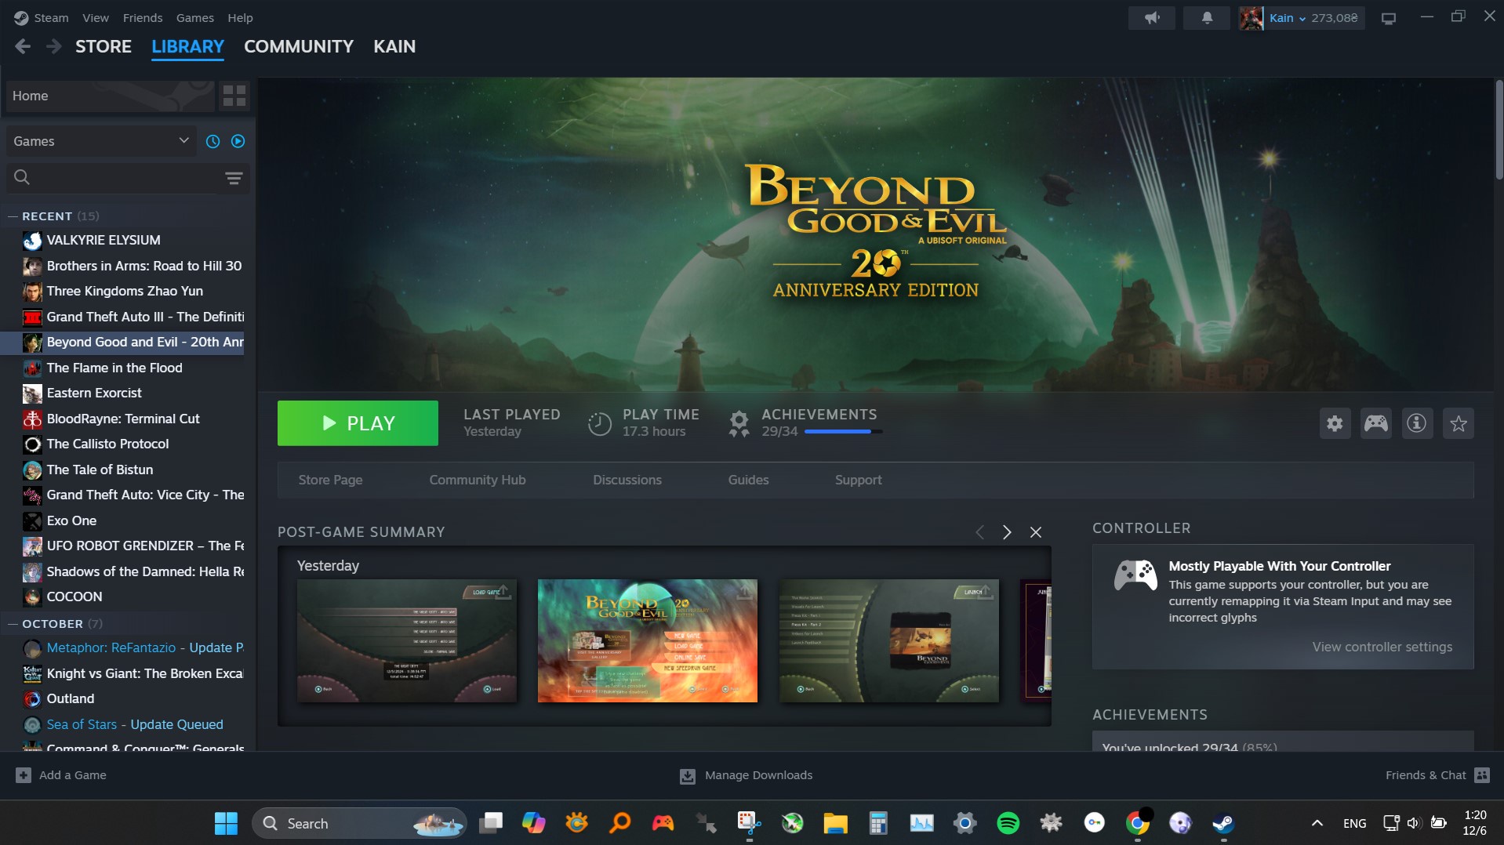Screen dimensions: 1504x845
Task: Open the KAIN profile tab
Action: [x=394, y=46]
